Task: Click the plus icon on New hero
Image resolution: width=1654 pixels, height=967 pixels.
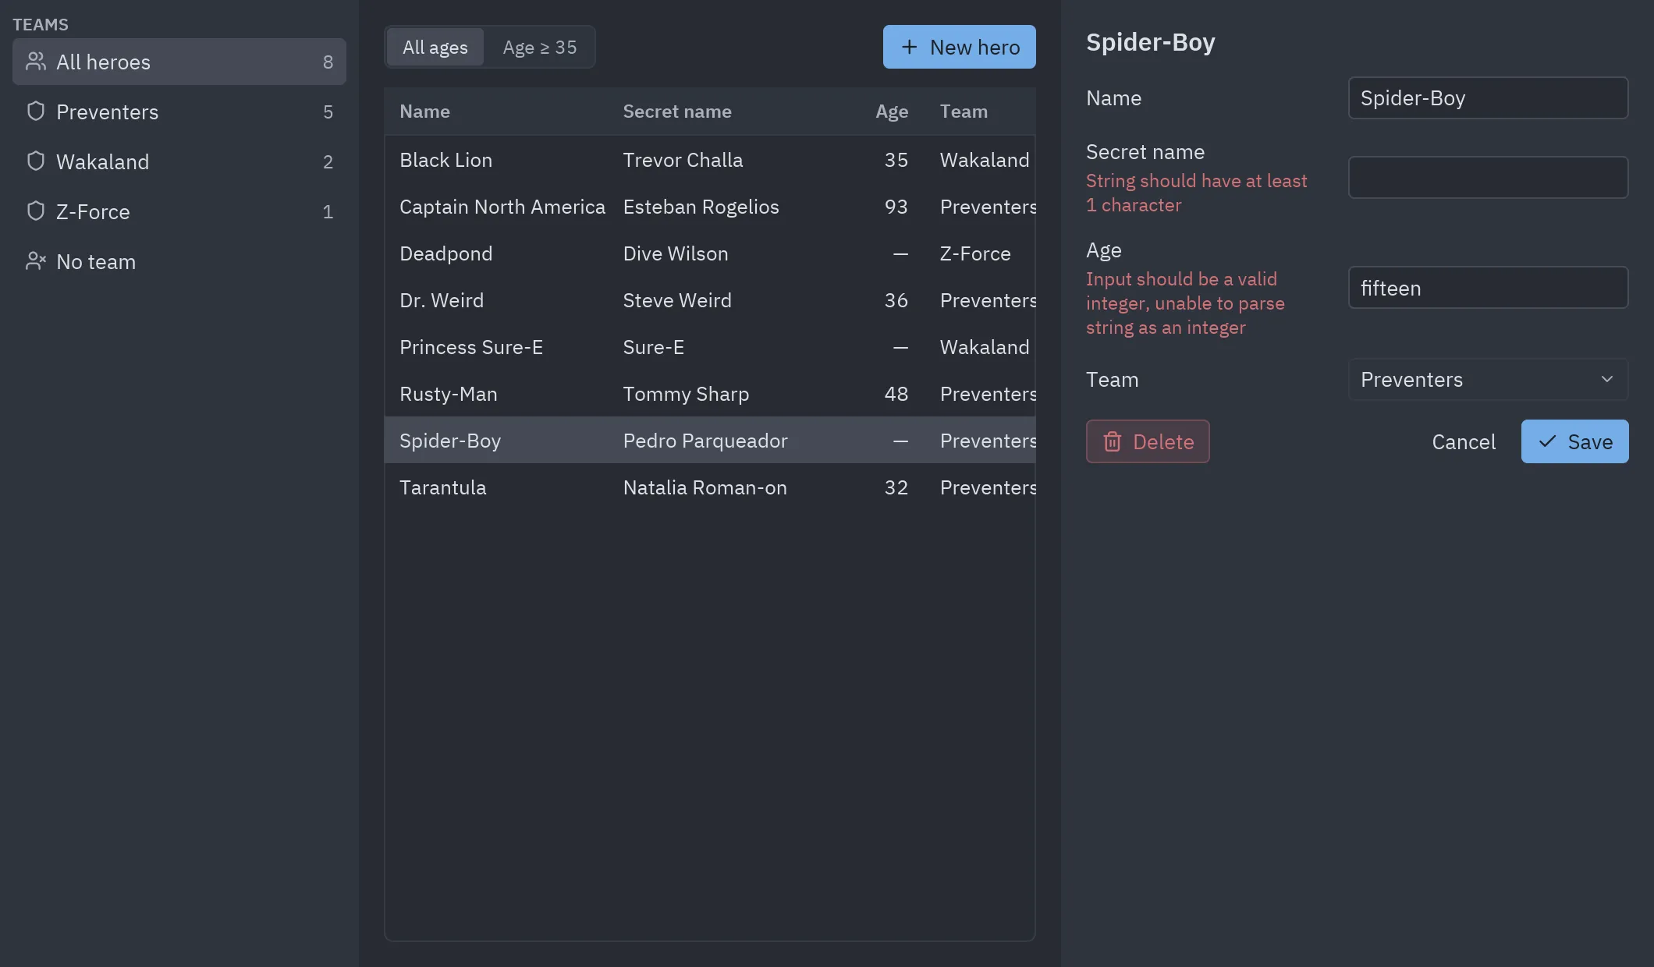Action: click(909, 47)
